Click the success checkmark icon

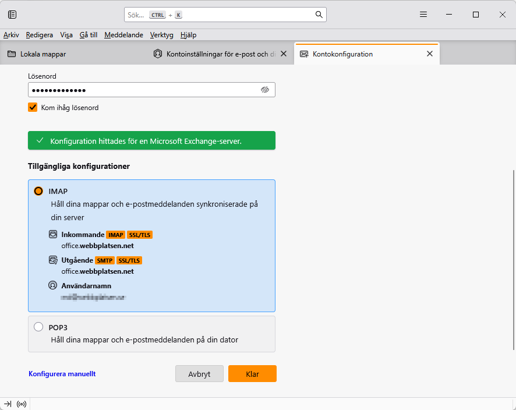(40, 140)
